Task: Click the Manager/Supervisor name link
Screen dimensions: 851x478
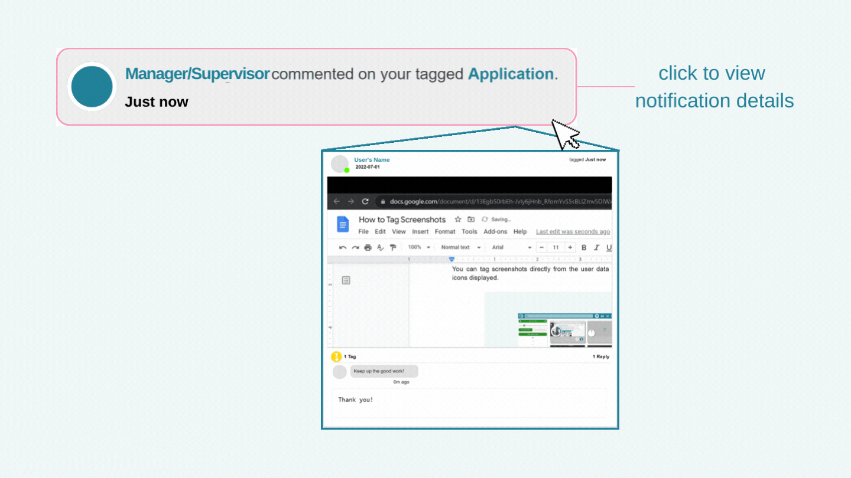Action: click(197, 74)
